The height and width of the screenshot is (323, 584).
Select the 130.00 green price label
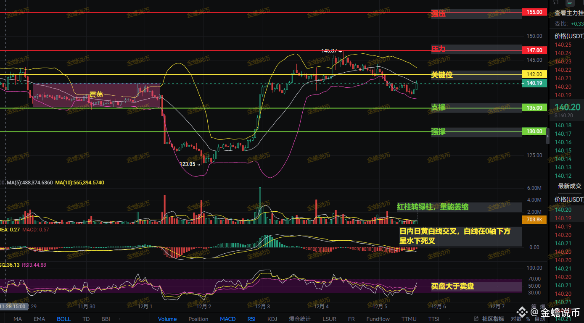click(x=534, y=131)
